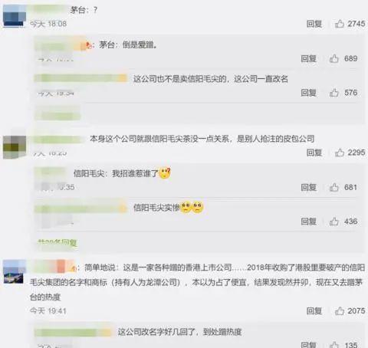Viewport: 368px width, 348px height.
Task: Like the long comment with 2075 likes
Action: 340,311
